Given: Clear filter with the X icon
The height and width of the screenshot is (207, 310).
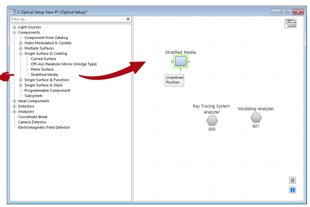Looking at the screenshot, I should click(x=128, y=19).
